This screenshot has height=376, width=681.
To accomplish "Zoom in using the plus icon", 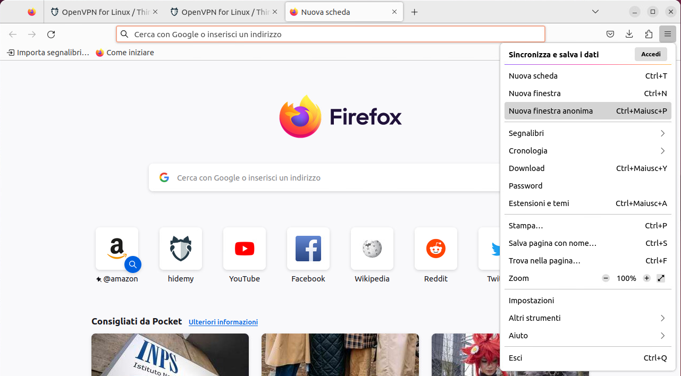I will tap(646, 278).
